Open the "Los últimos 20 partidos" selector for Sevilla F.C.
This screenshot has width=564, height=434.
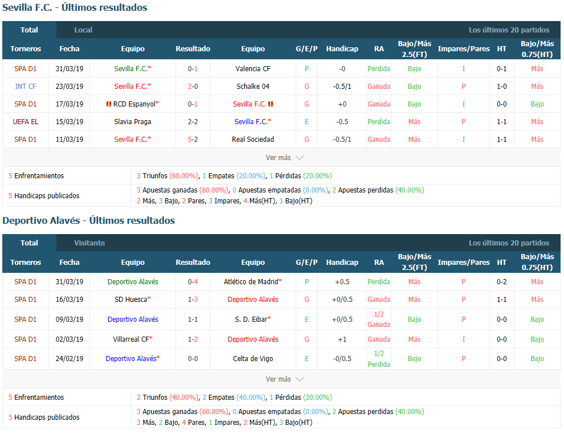point(509,30)
